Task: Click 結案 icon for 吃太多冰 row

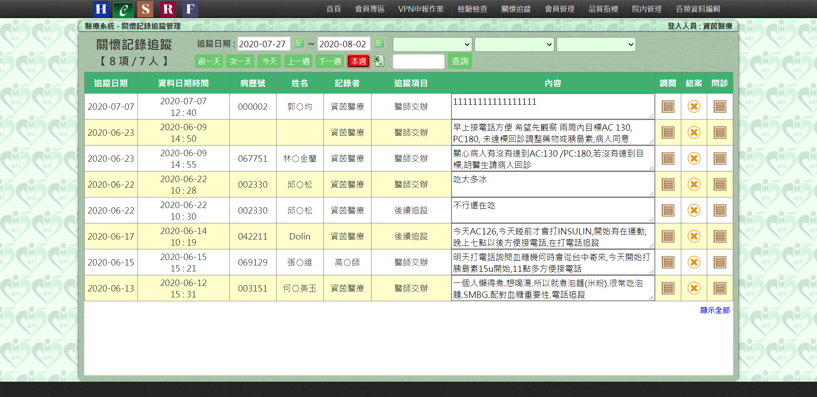Action: pyautogui.click(x=694, y=184)
